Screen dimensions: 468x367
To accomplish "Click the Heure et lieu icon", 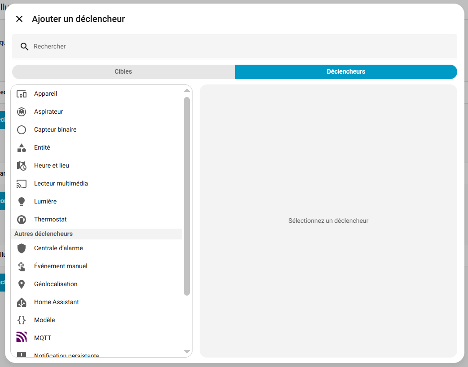I will 22,166.
